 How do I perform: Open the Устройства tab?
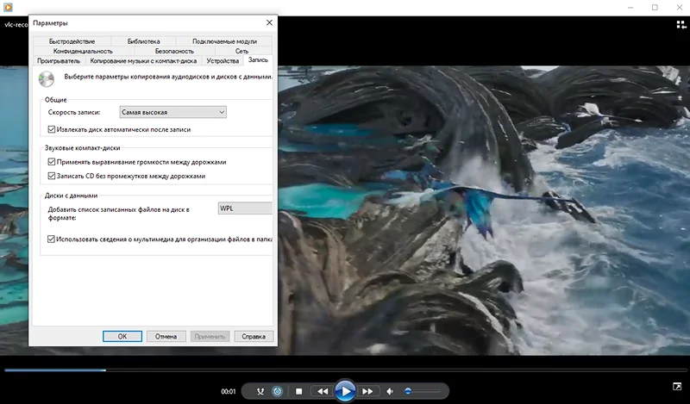[223, 61]
